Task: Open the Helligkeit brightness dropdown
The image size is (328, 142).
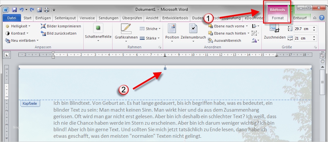Action: coord(18,26)
